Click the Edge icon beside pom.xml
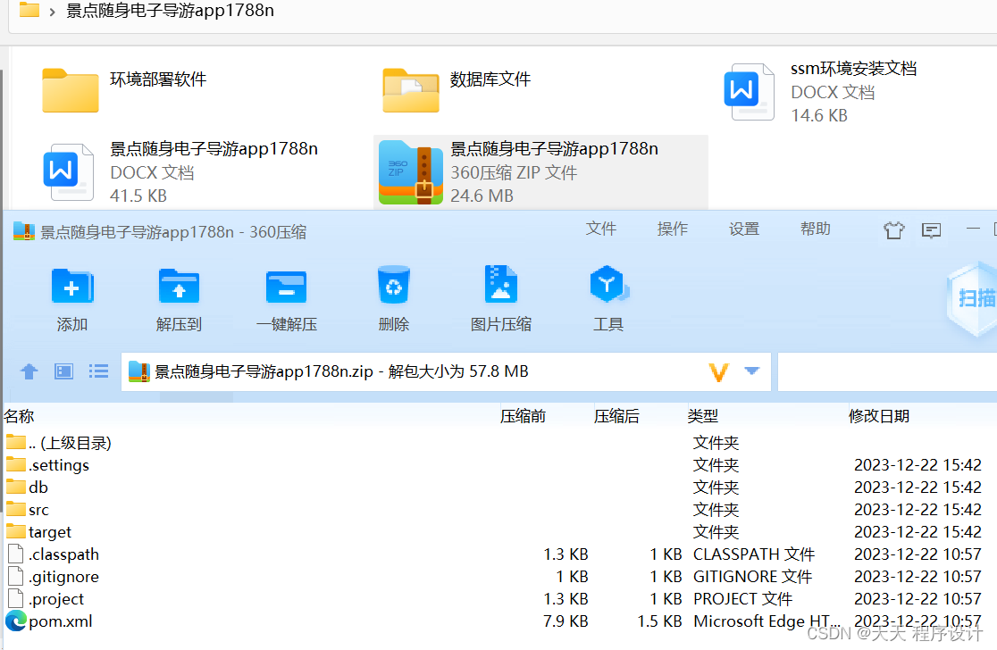The height and width of the screenshot is (650, 997). (16, 621)
